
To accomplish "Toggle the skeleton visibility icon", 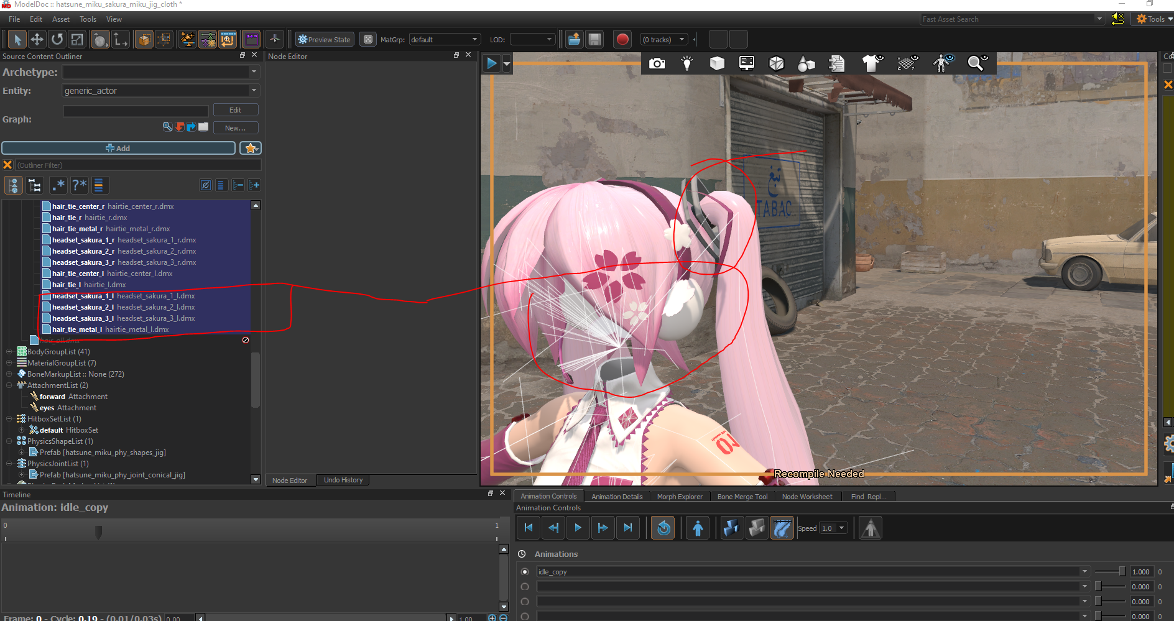I will [943, 63].
